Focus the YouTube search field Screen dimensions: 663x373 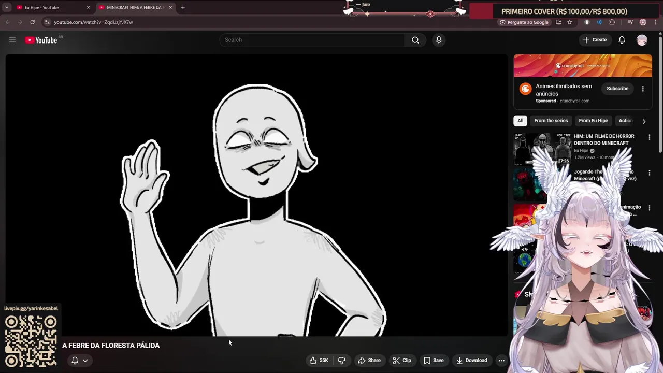312,40
